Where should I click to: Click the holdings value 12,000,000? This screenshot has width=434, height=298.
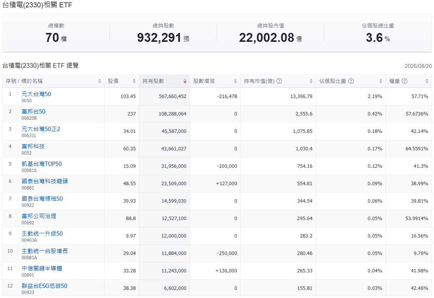click(174, 236)
